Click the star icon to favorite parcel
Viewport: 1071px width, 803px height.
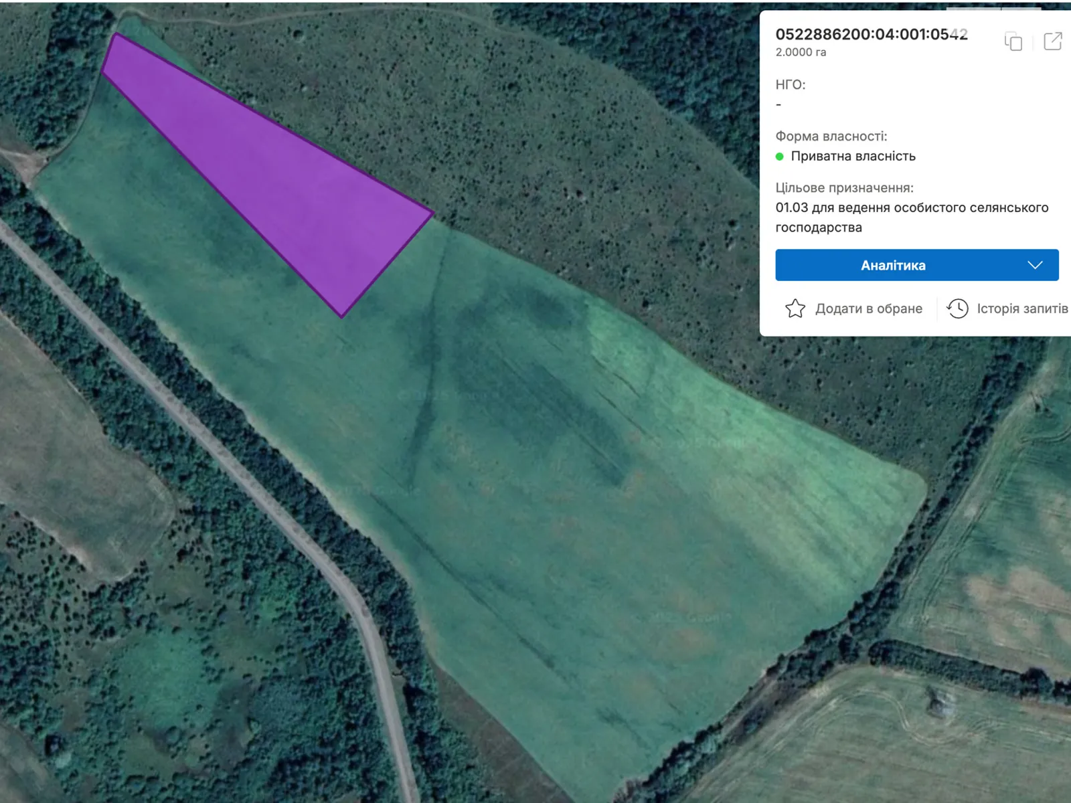(795, 308)
